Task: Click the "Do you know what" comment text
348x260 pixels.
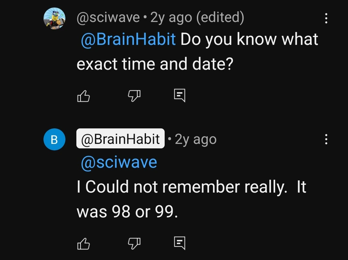Action: point(249,39)
